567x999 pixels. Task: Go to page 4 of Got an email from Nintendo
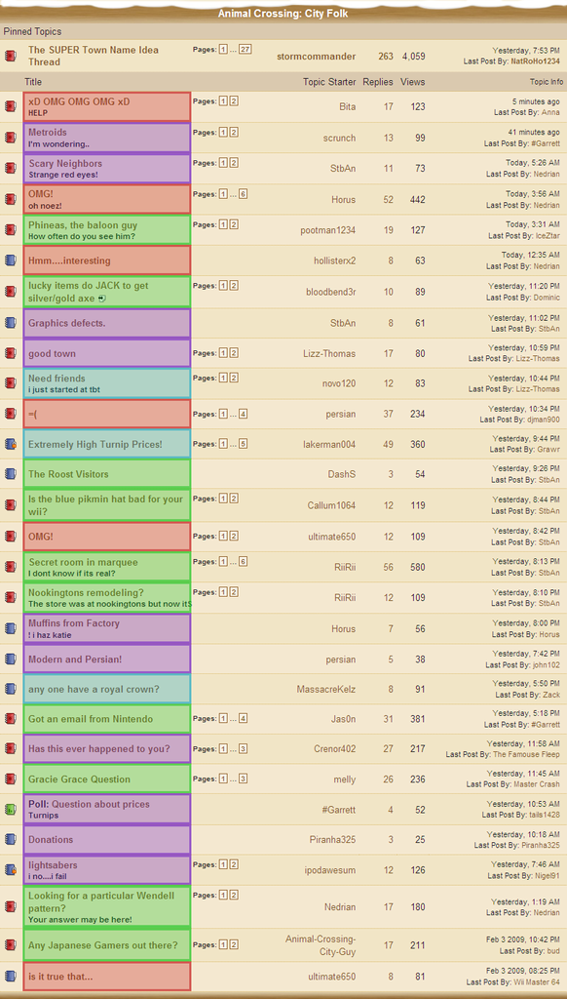(x=243, y=719)
